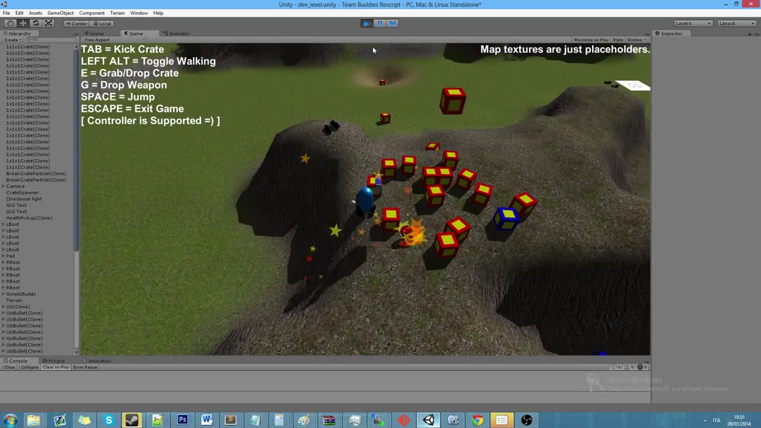The height and width of the screenshot is (428, 761).
Task: Toggle the Stats overlay
Action: click(618, 40)
